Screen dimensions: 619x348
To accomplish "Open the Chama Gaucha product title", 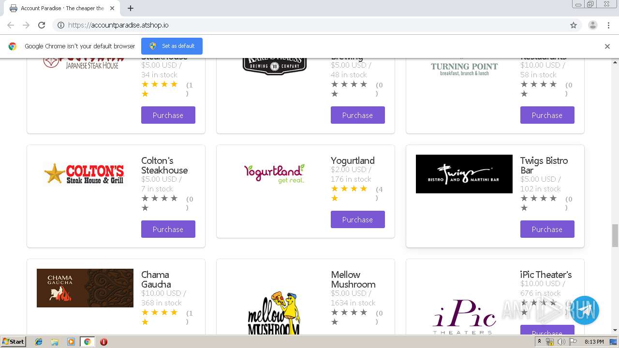I will (x=156, y=279).
